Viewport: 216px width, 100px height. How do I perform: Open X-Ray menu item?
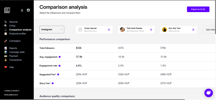(12, 26)
